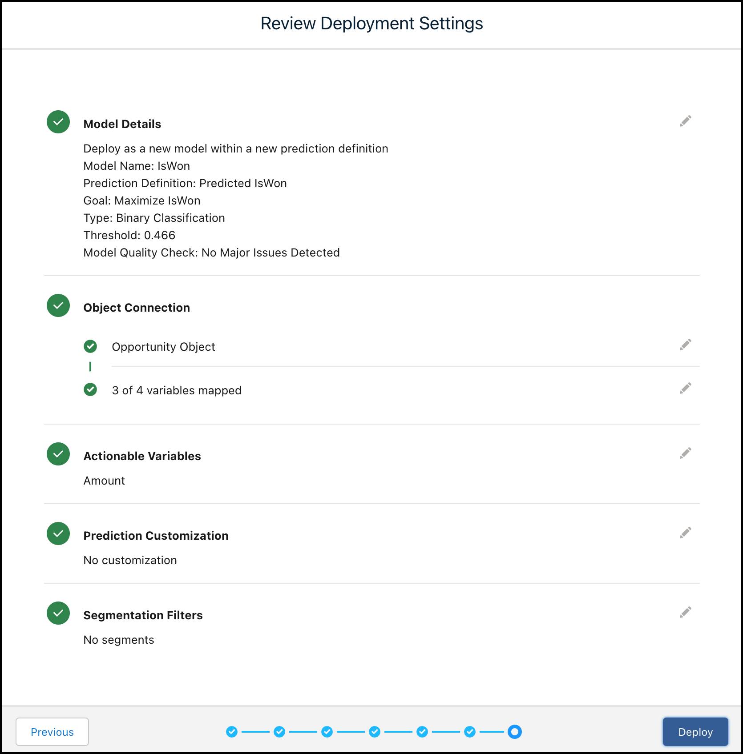Click the Previous button
743x754 pixels.
[52, 732]
